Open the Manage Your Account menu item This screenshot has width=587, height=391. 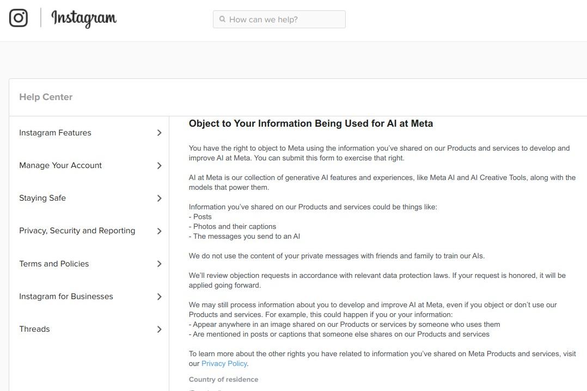[60, 165]
